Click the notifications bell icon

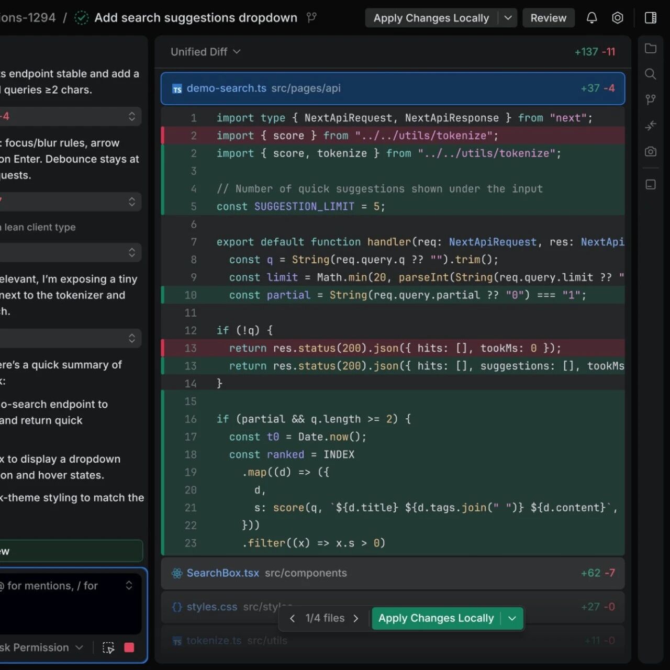click(x=591, y=18)
